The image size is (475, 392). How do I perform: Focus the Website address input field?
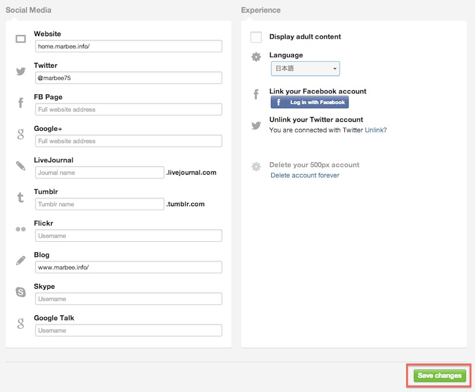click(128, 46)
